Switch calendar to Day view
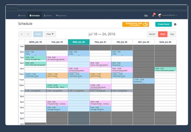The height and width of the screenshot is (132, 191). tap(172, 34)
